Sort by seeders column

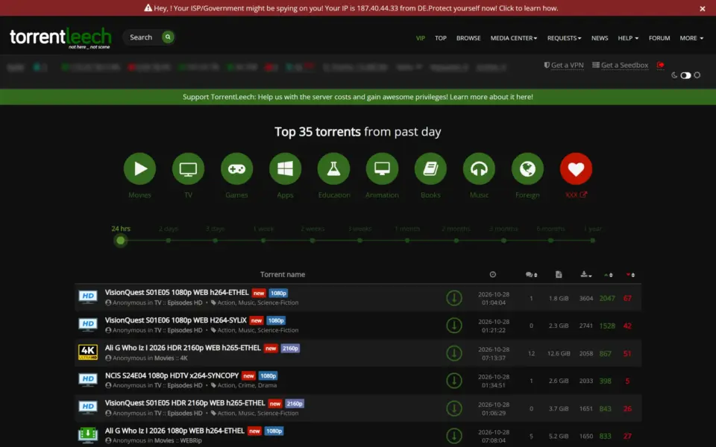pyautogui.click(x=609, y=275)
